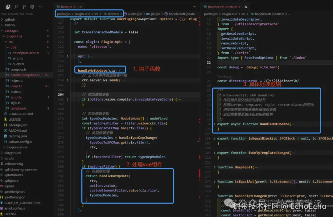333x217 pixels.
Task: Show additional views chevron in activity bar
Action: click(40, 7)
